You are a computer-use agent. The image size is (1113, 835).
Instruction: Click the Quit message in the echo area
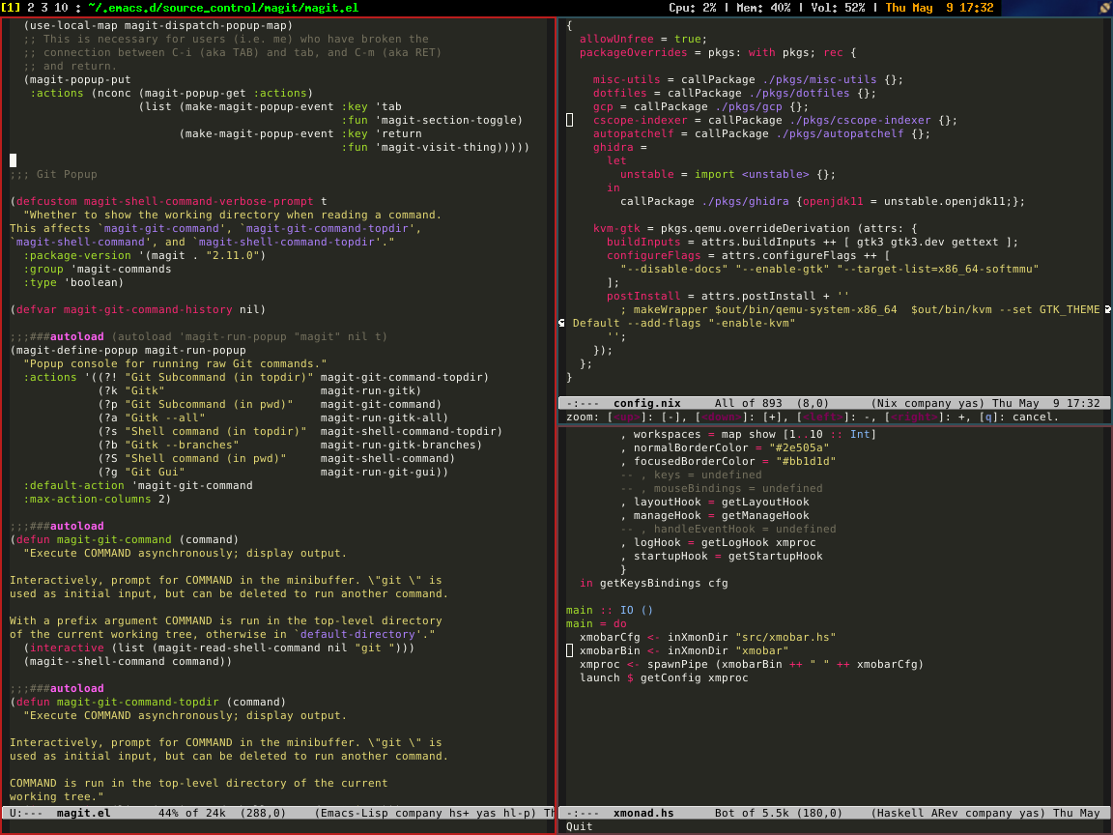pyautogui.click(x=580, y=826)
